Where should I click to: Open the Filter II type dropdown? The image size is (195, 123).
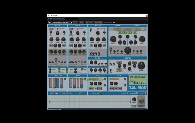point(137,29)
